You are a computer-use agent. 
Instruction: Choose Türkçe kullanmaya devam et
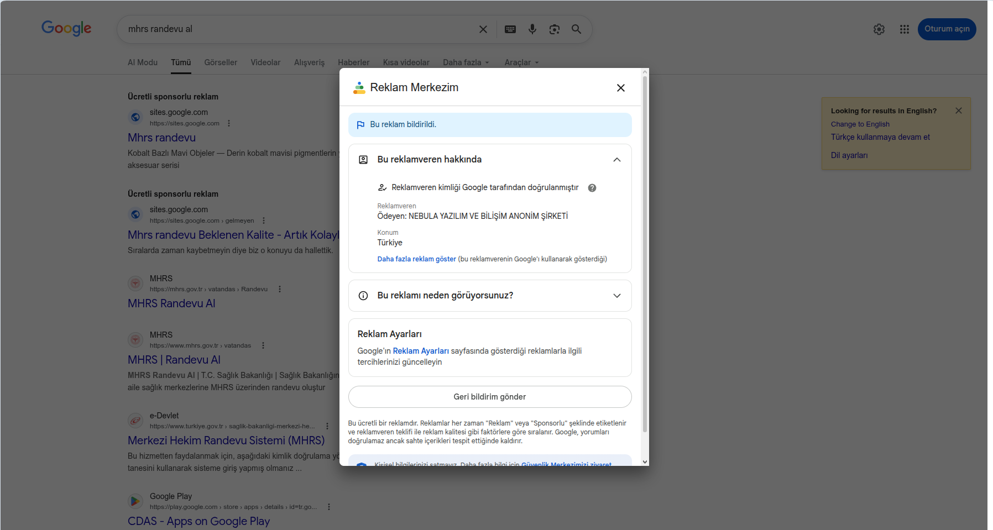[x=880, y=137]
